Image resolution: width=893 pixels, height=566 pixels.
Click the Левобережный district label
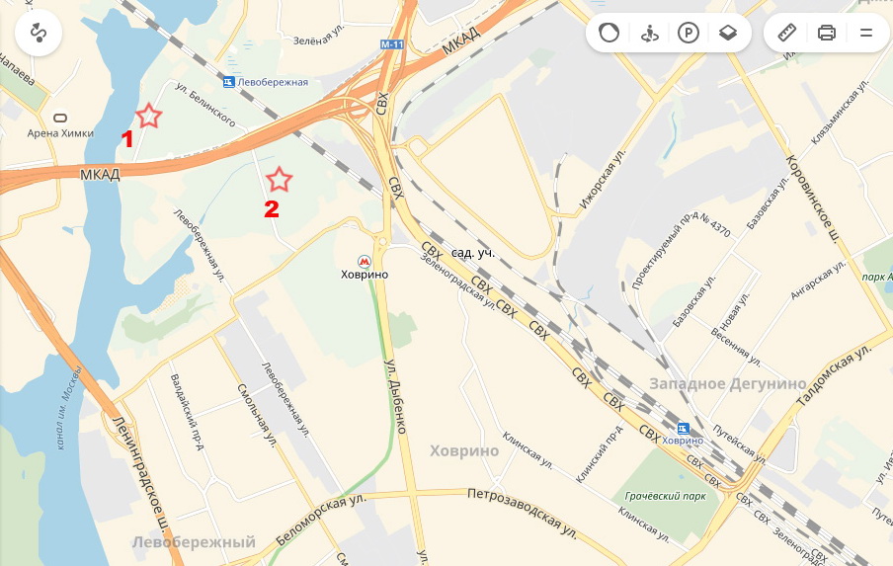pyautogui.click(x=194, y=541)
